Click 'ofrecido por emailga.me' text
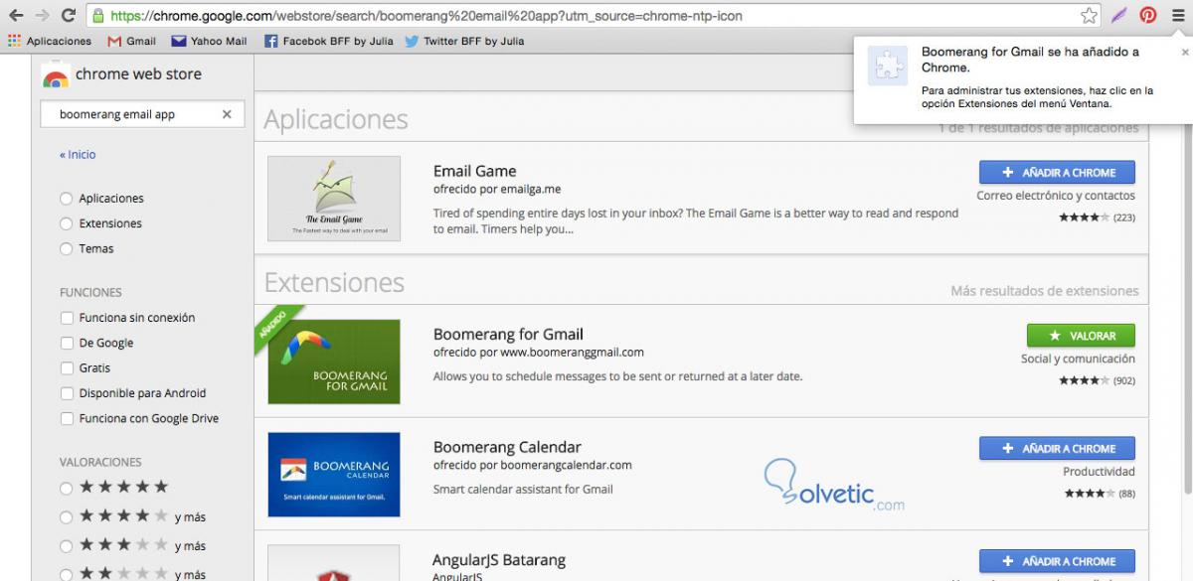1193x581 pixels. pos(497,189)
